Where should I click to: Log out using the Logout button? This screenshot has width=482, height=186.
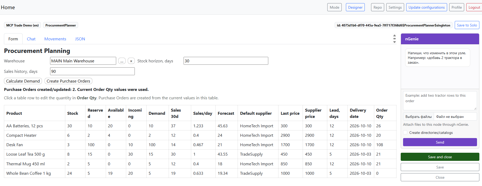tap(474, 7)
